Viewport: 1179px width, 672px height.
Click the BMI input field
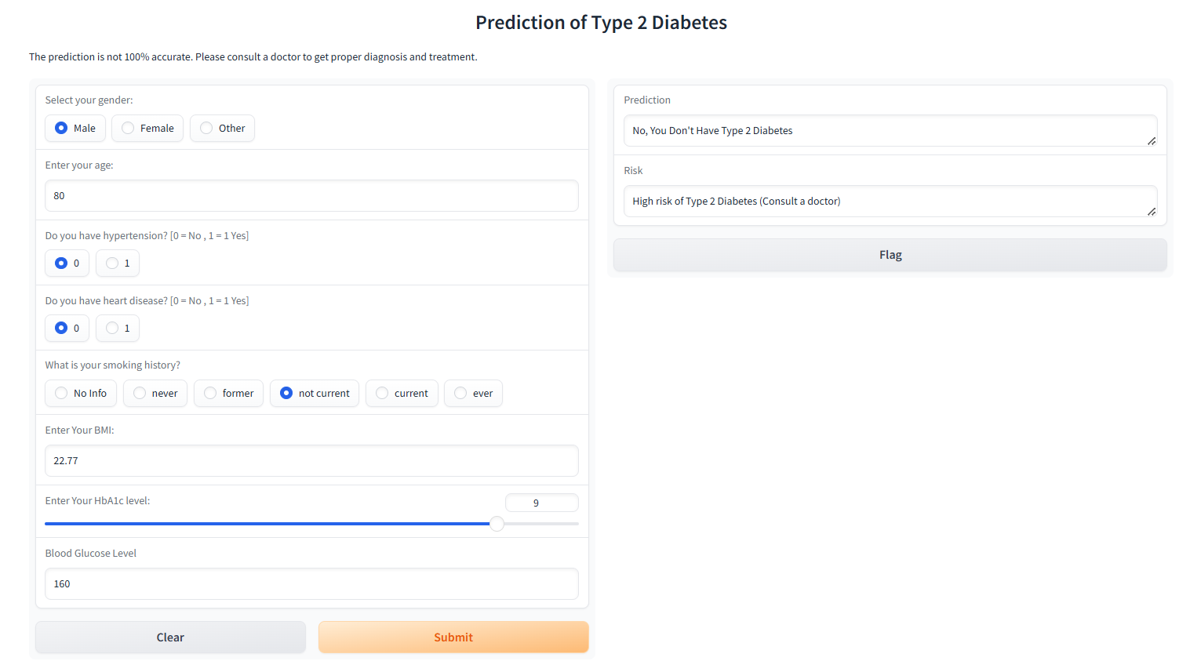pyautogui.click(x=311, y=461)
